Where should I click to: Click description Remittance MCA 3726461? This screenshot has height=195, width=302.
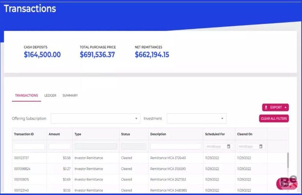tap(168, 158)
